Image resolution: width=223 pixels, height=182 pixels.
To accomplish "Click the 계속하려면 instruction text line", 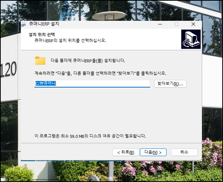I will 100,73.
